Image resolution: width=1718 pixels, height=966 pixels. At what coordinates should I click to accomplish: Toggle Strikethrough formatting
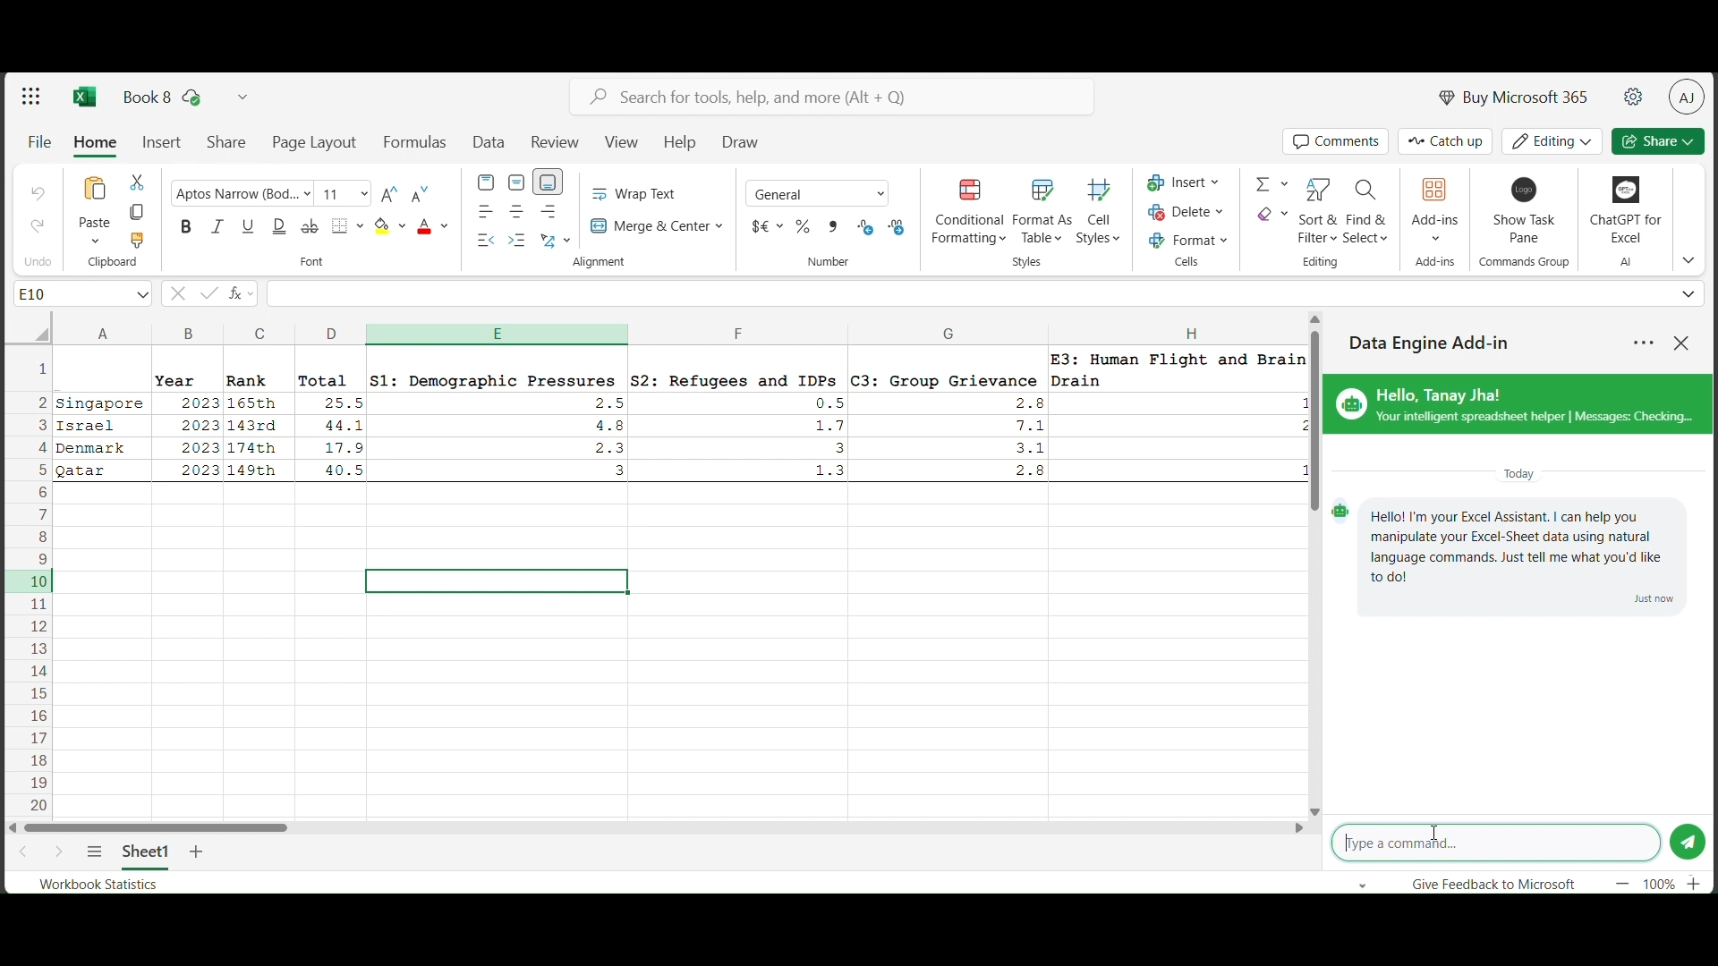pyautogui.click(x=310, y=227)
